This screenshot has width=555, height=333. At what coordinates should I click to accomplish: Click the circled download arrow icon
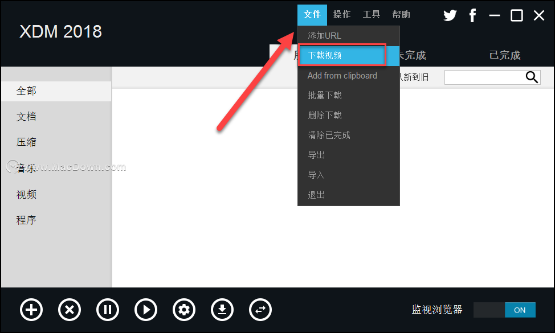point(222,310)
